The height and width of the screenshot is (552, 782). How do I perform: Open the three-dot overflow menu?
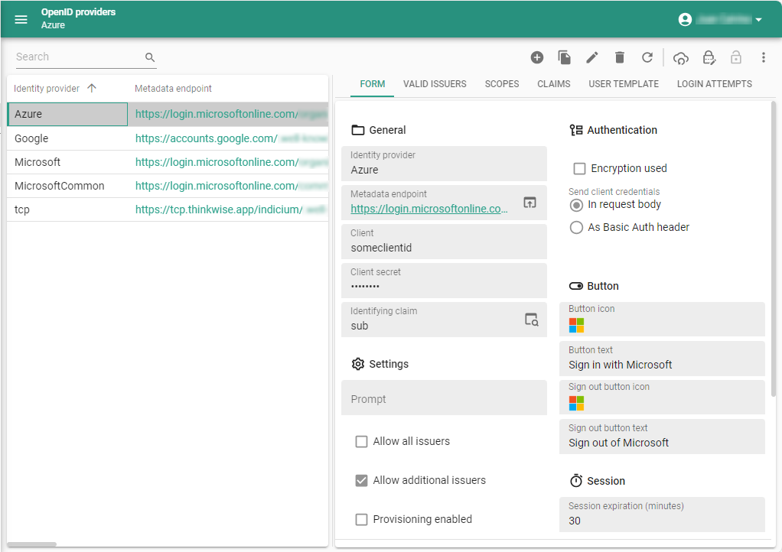[763, 57]
